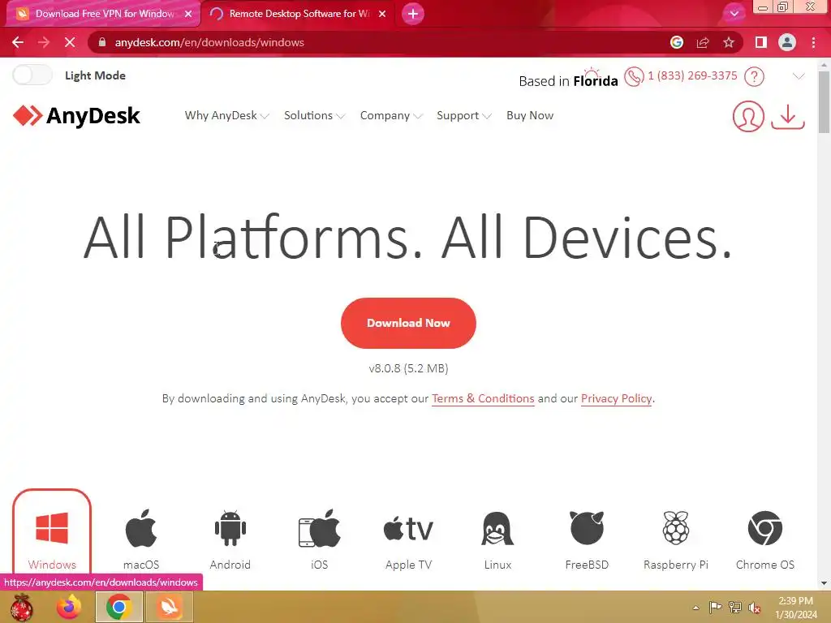The image size is (831, 623).
Task: Open the muted volume tray icon
Action: pyautogui.click(x=755, y=608)
